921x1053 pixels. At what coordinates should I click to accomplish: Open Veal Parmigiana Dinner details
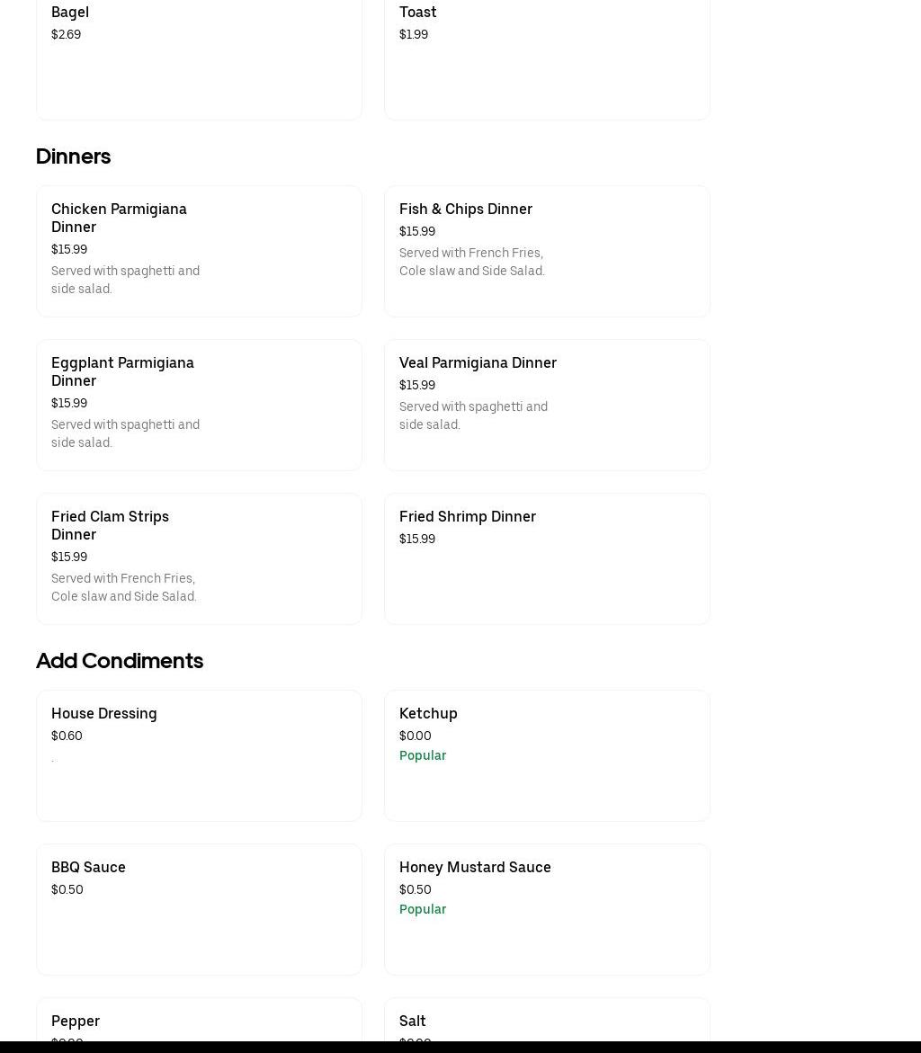pyautogui.click(x=546, y=405)
